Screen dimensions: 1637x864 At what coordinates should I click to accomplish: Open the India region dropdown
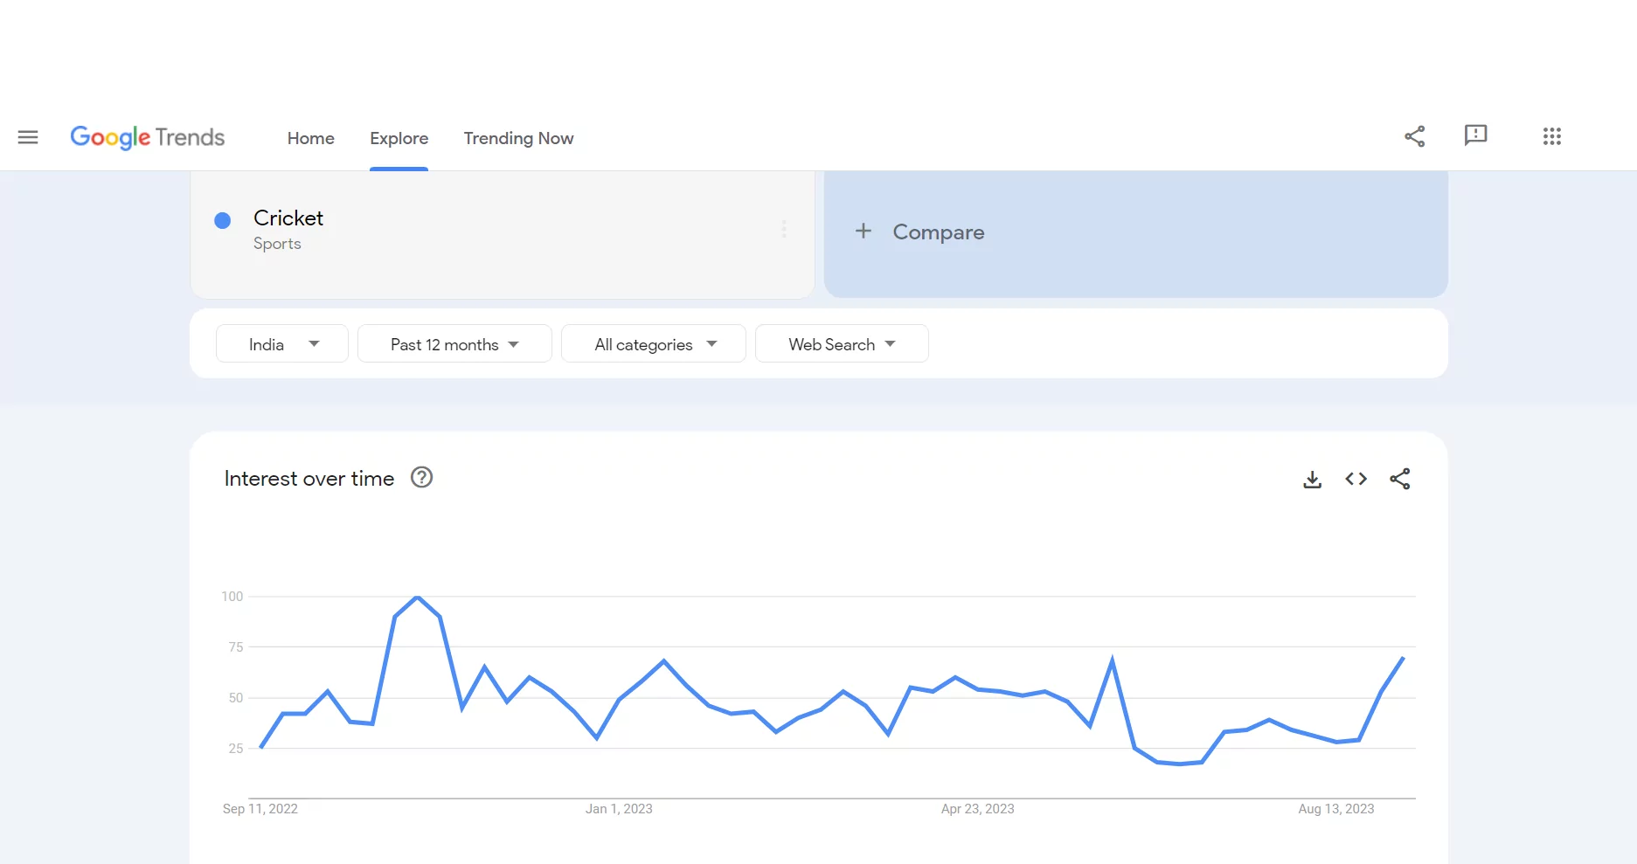(281, 343)
